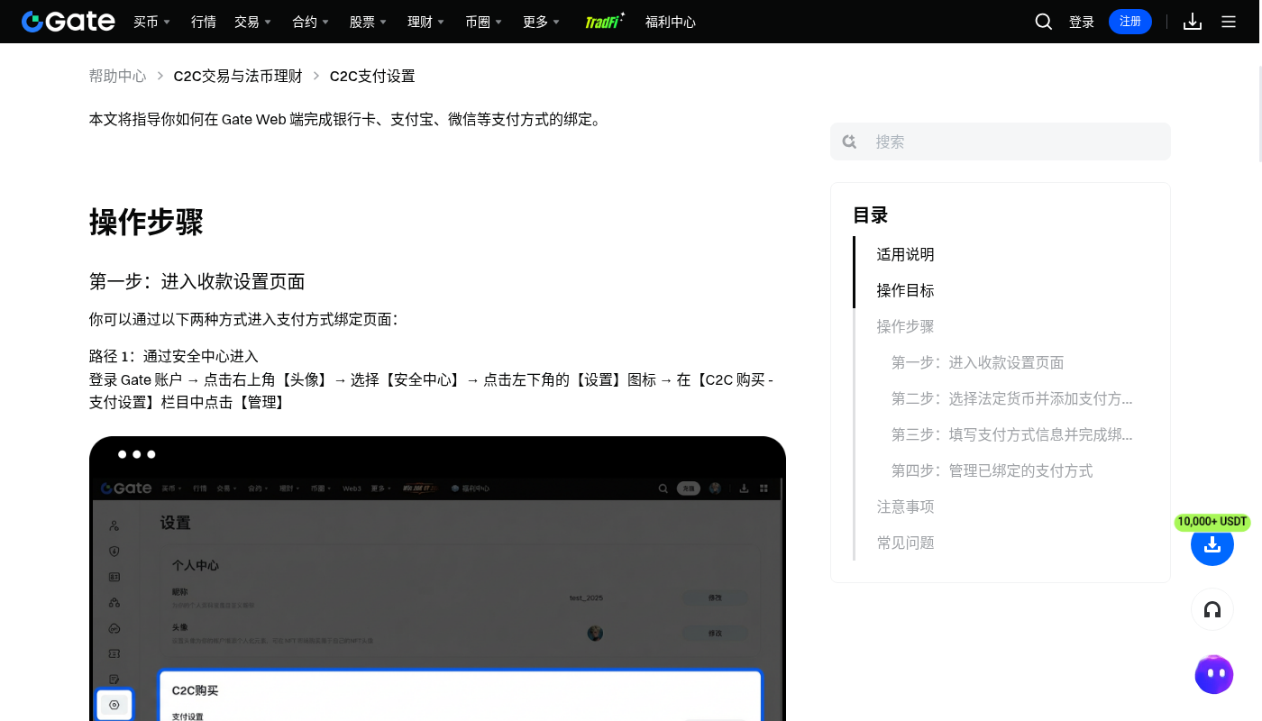The width and height of the screenshot is (1262, 721).
Task: Go to 帮助中心 breadcrumb link
Action: click(117, 76)
